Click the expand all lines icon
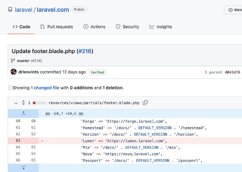This screenshot has width=242, height=172. pos(24,102)
